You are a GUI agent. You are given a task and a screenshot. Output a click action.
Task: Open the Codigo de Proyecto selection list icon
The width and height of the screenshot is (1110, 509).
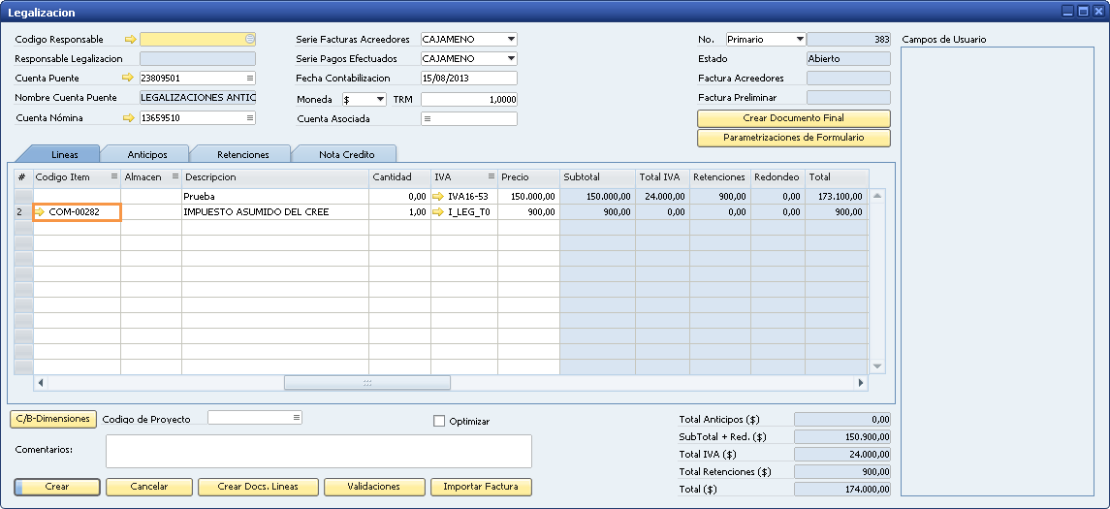tap(296, 418)
